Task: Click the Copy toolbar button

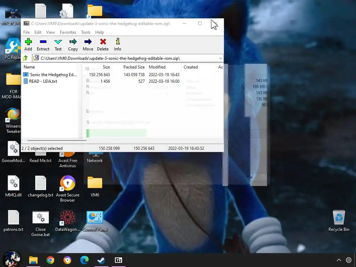Action: tap(73, 45)
